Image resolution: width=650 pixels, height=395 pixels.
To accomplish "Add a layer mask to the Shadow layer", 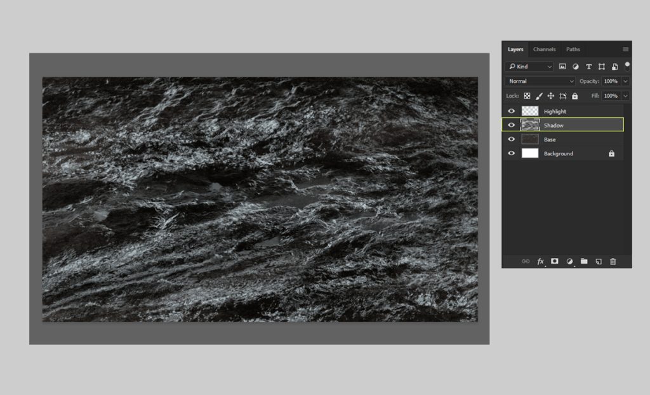I will pos(554,261).
